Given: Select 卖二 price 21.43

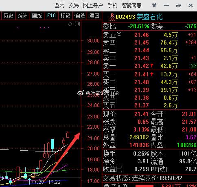Looking at the screenshot, I should [142, 58].
